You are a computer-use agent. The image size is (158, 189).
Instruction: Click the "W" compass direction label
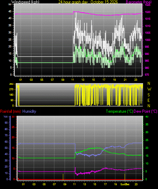(149, 89)
